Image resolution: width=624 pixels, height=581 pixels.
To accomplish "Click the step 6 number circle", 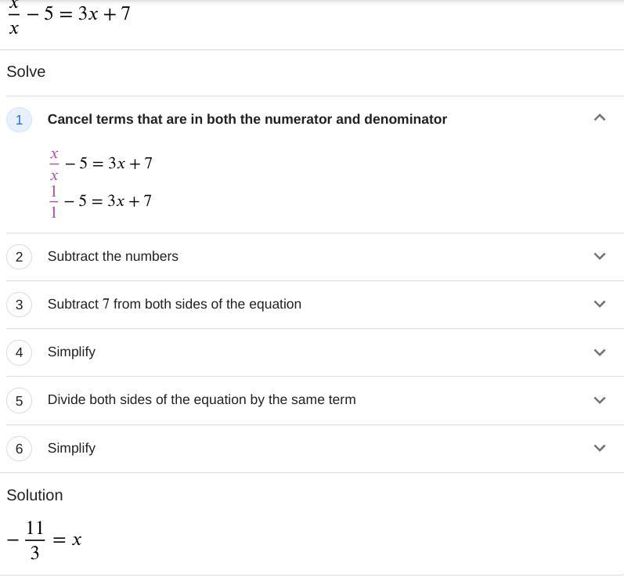I will [x=19, y=449].
